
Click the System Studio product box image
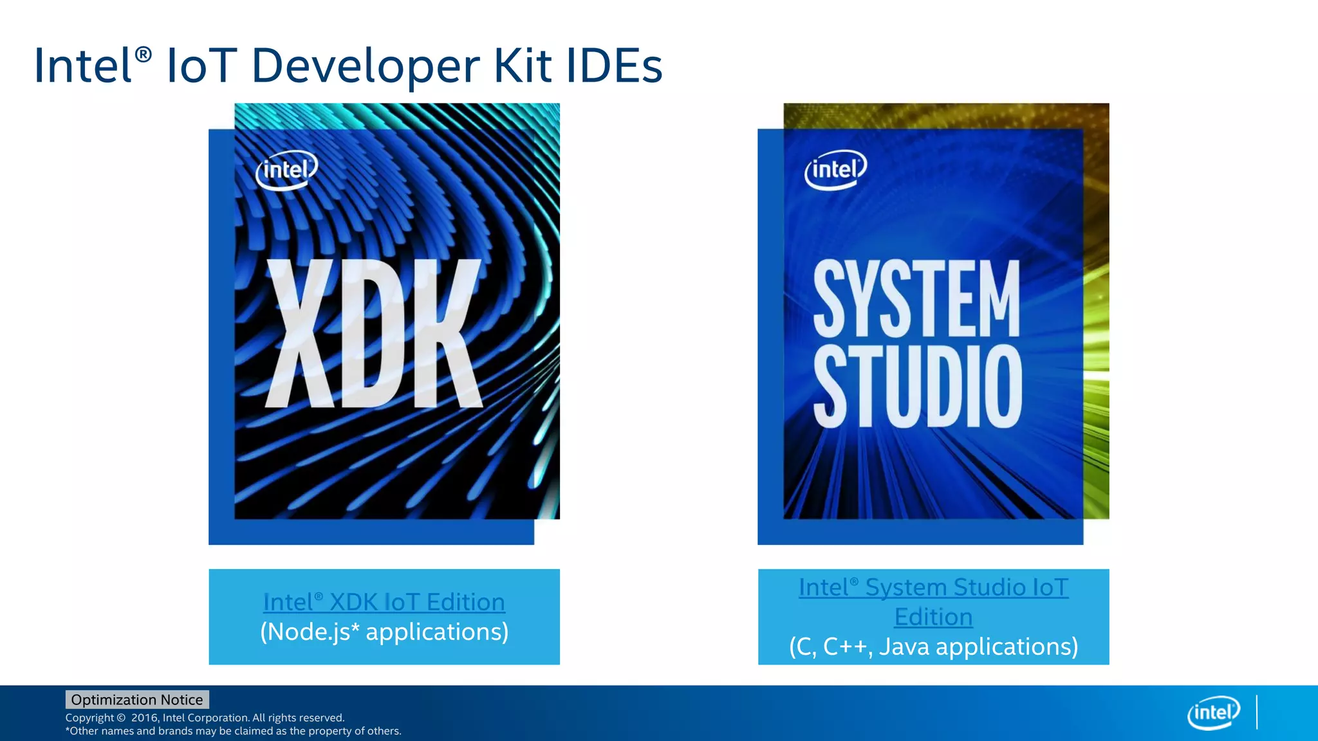coord(933,324)
